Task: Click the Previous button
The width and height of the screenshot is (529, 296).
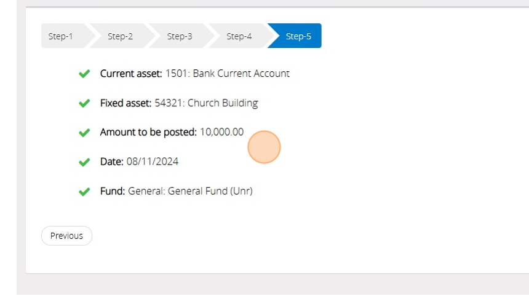Action: [66, 236]
